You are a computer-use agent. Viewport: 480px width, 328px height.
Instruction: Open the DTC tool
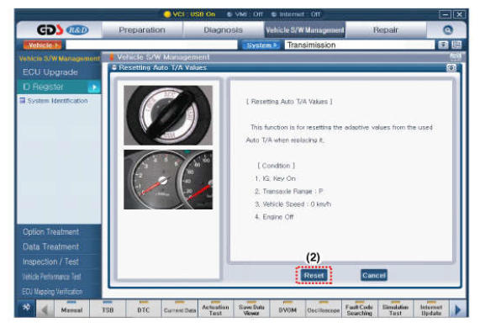144,309
